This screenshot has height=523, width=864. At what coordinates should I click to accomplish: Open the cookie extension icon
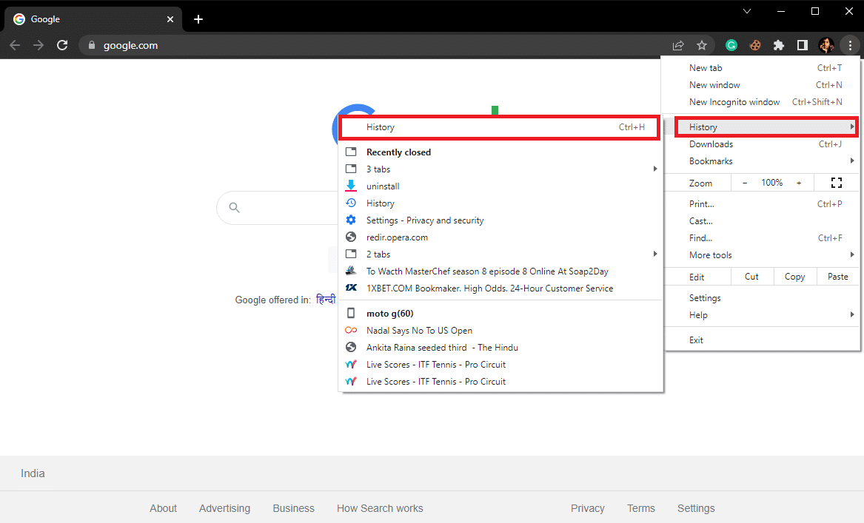point(755,45)
